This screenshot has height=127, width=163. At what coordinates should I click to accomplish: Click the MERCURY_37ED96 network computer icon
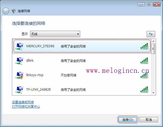(19, 46)
